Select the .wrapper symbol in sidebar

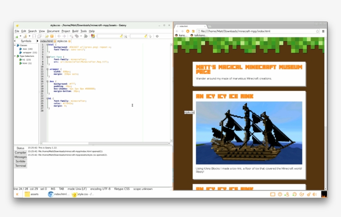pos(30,53)
